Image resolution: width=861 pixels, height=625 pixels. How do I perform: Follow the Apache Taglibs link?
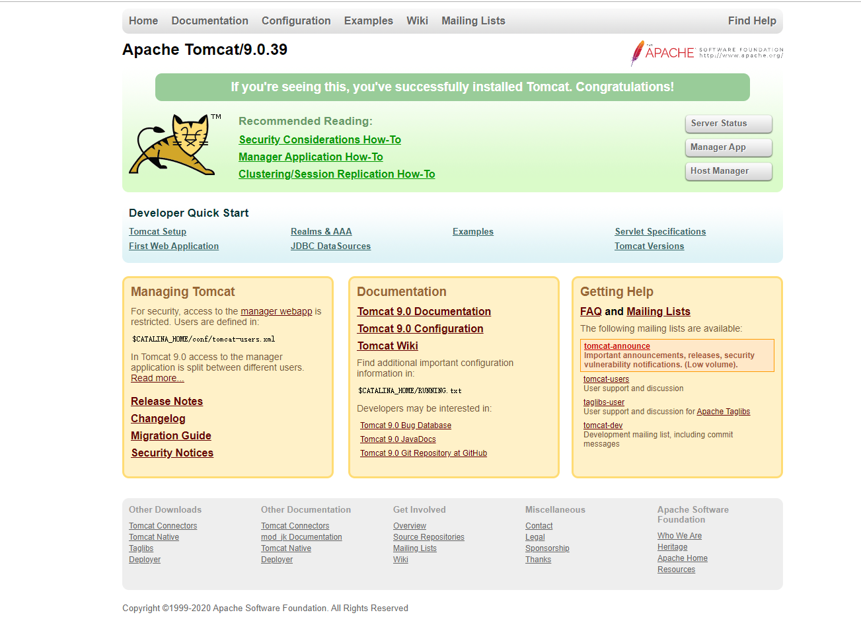[x=724, y=412]
